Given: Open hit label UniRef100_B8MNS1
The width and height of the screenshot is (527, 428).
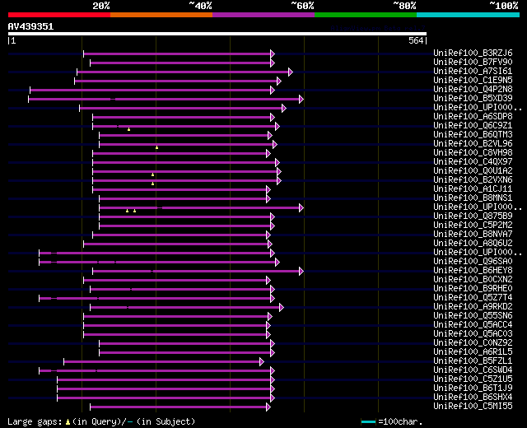Looking at the screenshot, I should point(473,198).
